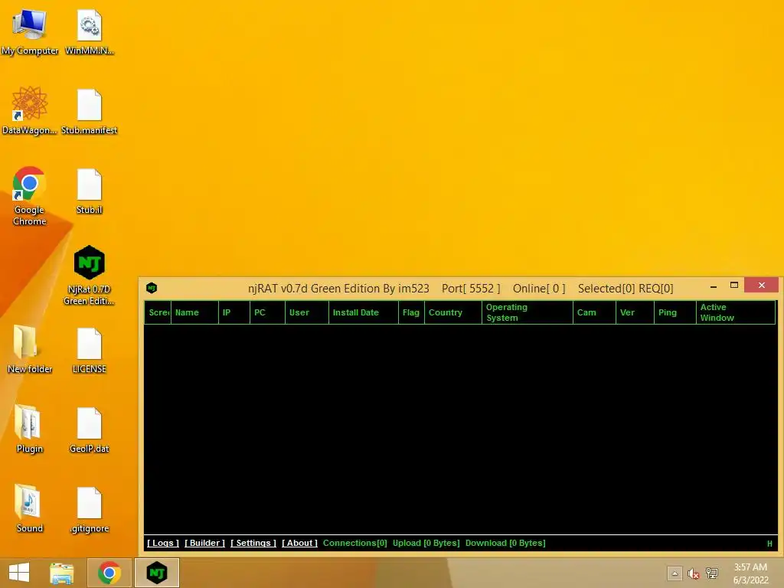Click the Cam column header
This screenshot has width=784, height=588.
coord(594,312)
